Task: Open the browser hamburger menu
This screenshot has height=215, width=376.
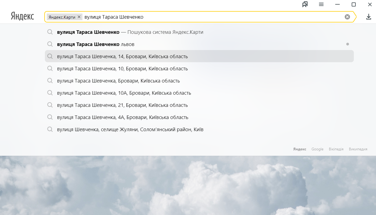Action: [x=321, y=4]
